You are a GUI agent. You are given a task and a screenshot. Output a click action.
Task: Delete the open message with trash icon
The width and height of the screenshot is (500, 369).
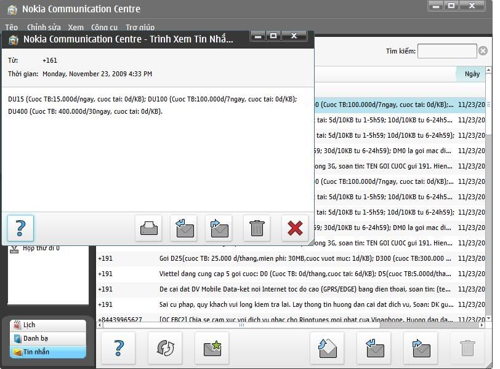pos(257,228)
